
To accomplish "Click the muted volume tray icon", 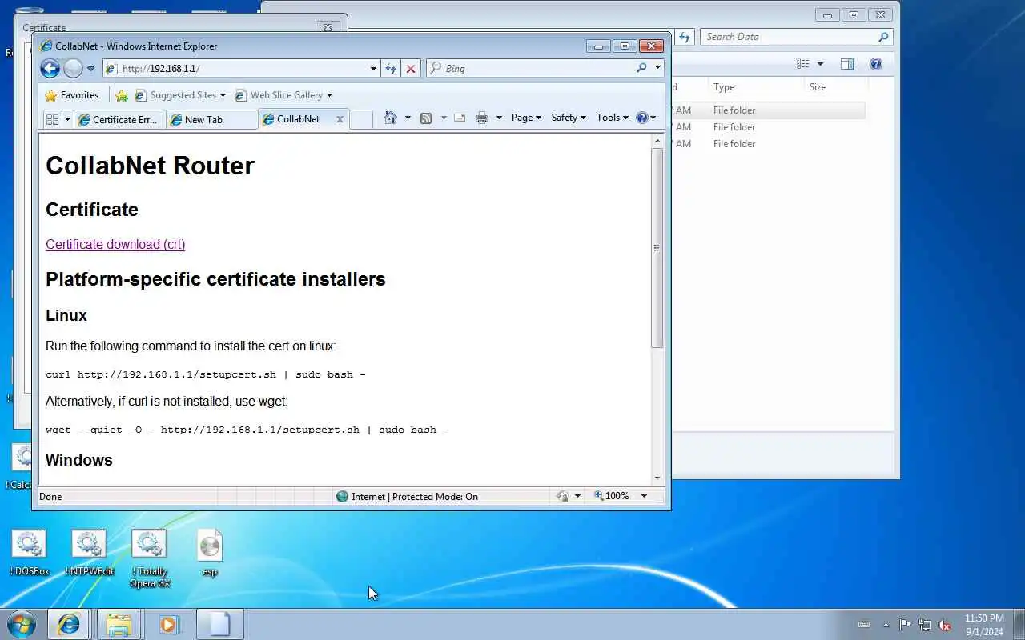I will 945,625.
